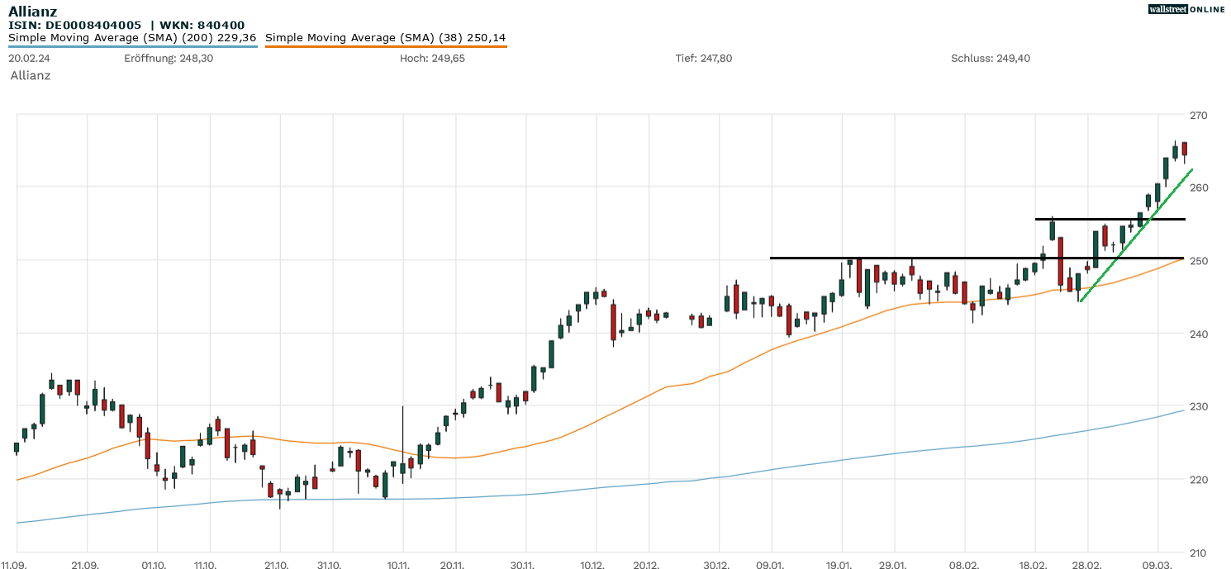The width and height of the screenshot is (1231, 569).
Task: Toggle the SMA (38) legend entry
Action: pyautogui.click(x=385, y=37)
